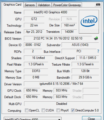Click the Bus Interface question mark
The width and height of the screenshot is (104, 120).
(x=98, y=51)
